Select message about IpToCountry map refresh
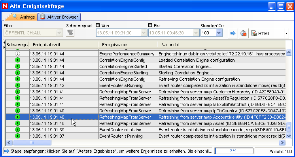This screenshot has height=157, width=295. (x=221, y=111)
